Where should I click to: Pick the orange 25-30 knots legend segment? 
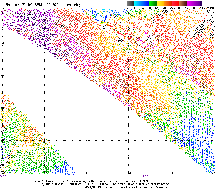tap(168, 3)
